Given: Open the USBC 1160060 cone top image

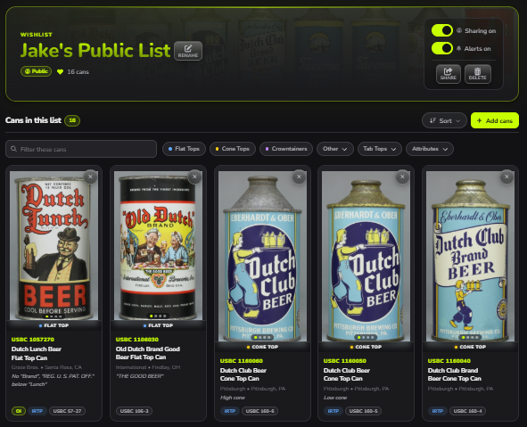Looking at the screenshot, I should [x=262, y=256].
